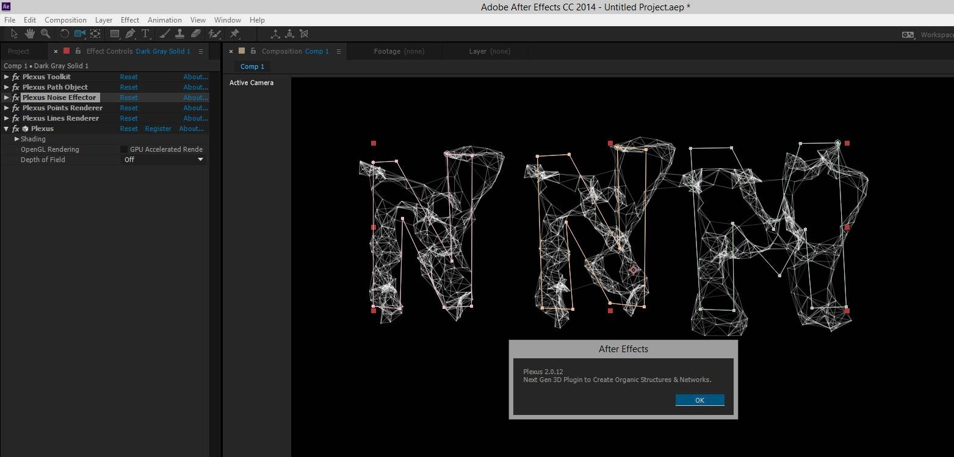Expand the Plexus Path Object effect
954x457 pixels.
(6, 87)
